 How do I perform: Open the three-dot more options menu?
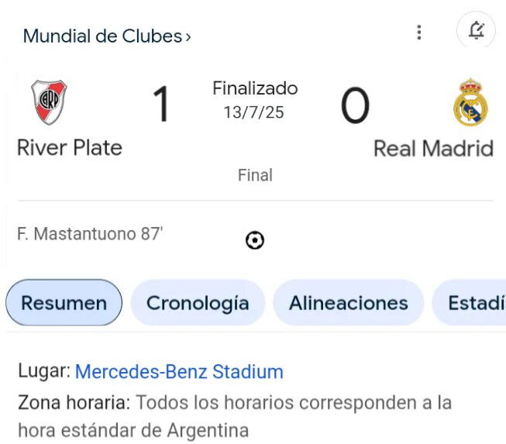[419, 33]
